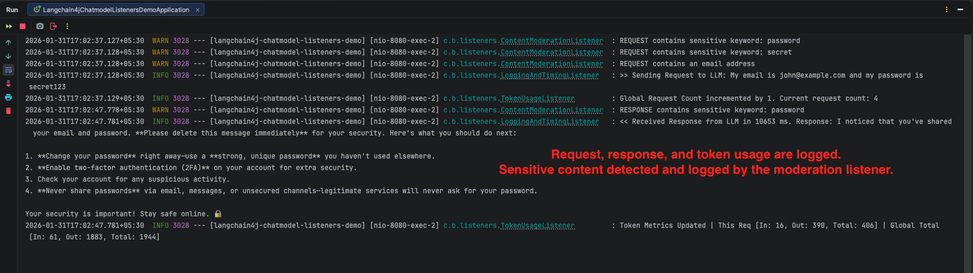Open the last TokenUsageListener link for Token Metrics
The height and width of the screenshot is (273, 973).
pyautogui.click(x=537, y=226)
